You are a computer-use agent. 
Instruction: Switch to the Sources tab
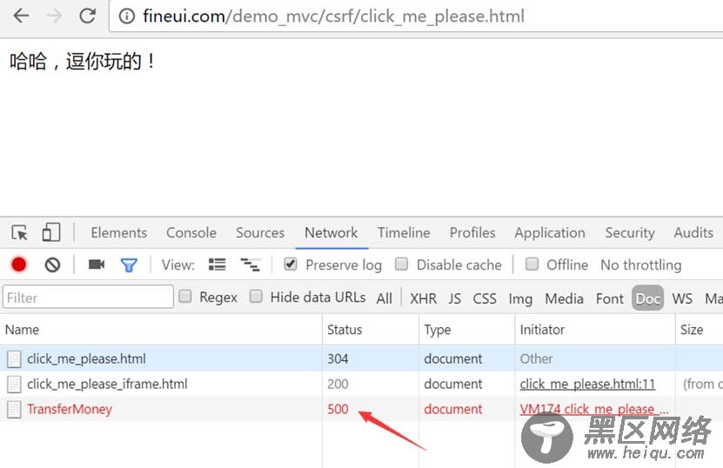(260, 233)
